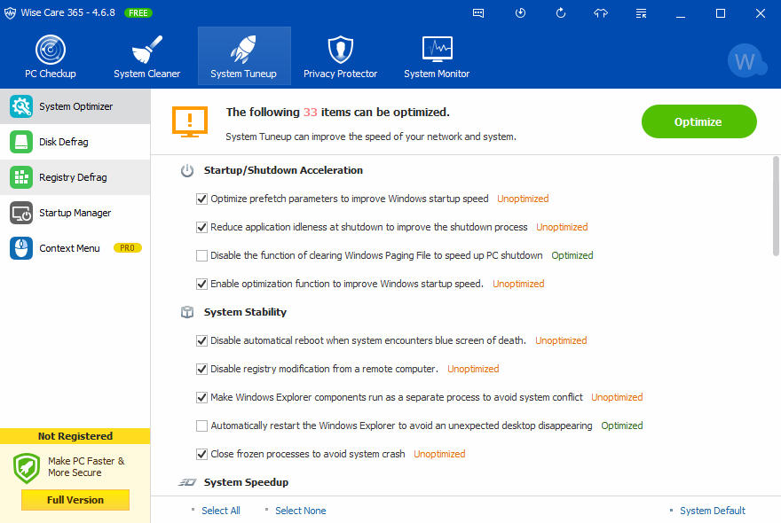
Task: Click the skin/theme shirt icon
Action: point(601,13)
